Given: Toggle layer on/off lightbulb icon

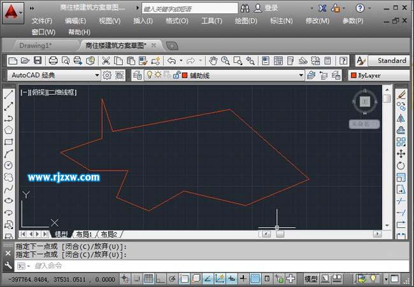Looking at the screenshot, I should (x=150, y=75).
